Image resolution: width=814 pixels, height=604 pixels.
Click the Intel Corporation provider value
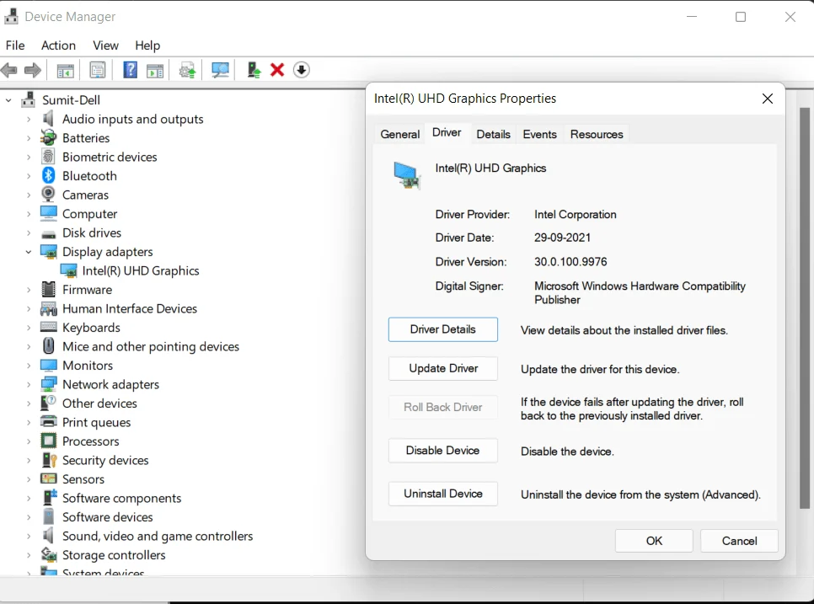[x=576, y=214]
